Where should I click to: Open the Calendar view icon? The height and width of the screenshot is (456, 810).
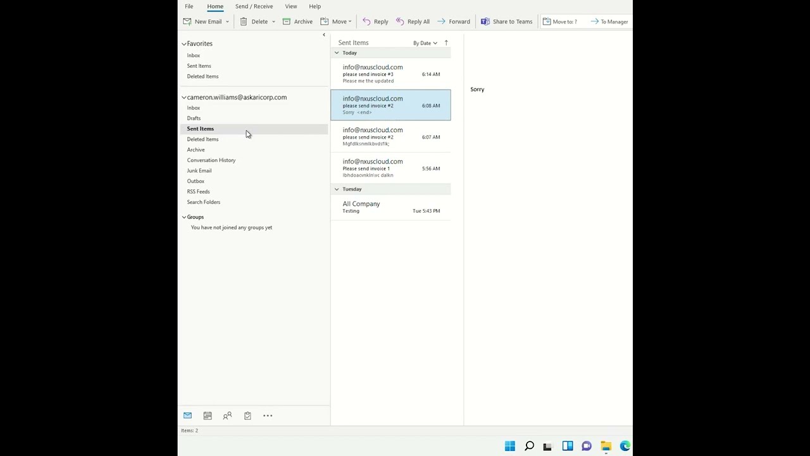pos(208,415)
